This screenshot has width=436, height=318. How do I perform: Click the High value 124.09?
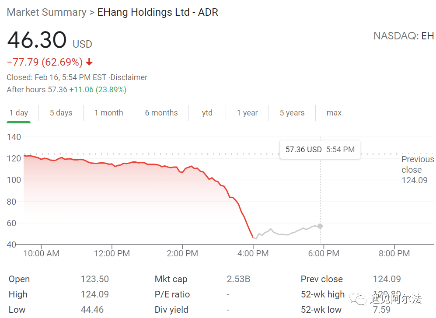[x=95, y=294]
